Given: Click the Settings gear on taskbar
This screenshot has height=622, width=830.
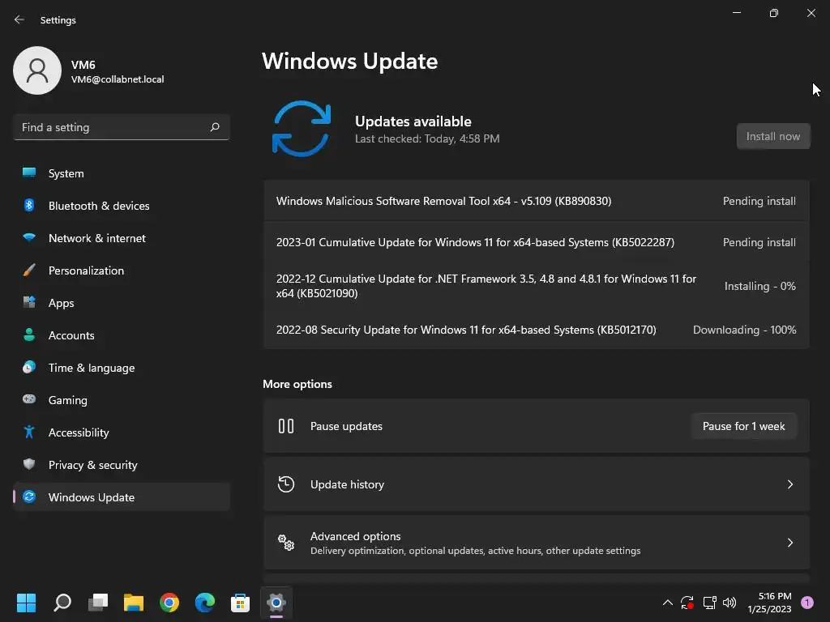Looking at the screenshot, I should [x=276, y=603].
